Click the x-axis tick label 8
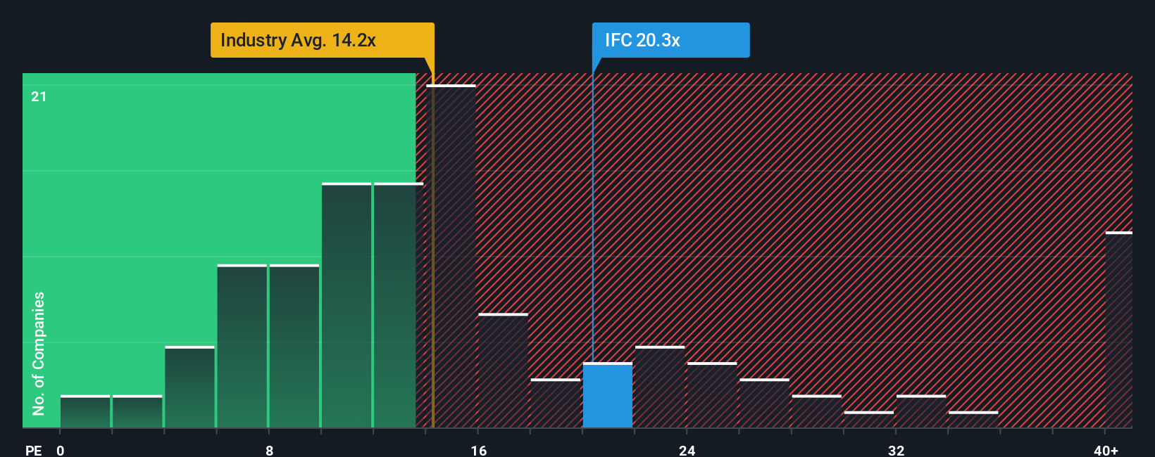 pyautogui.click(x=270, y=450)
